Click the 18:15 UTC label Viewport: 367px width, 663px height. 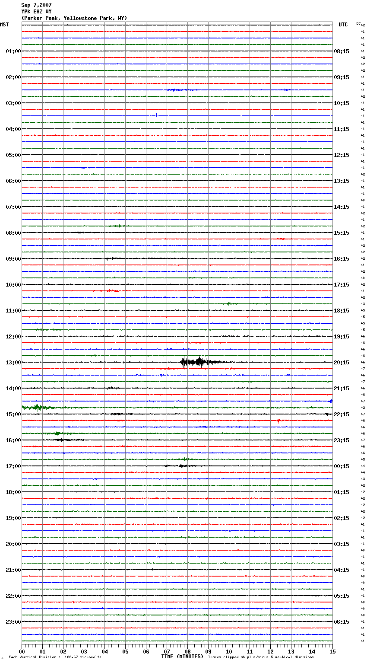(x=342, y=311)
